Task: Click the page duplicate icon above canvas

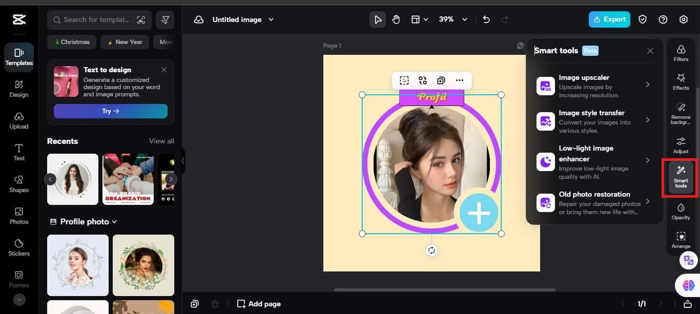Action: pyautogui.click(x=520, y=46)
